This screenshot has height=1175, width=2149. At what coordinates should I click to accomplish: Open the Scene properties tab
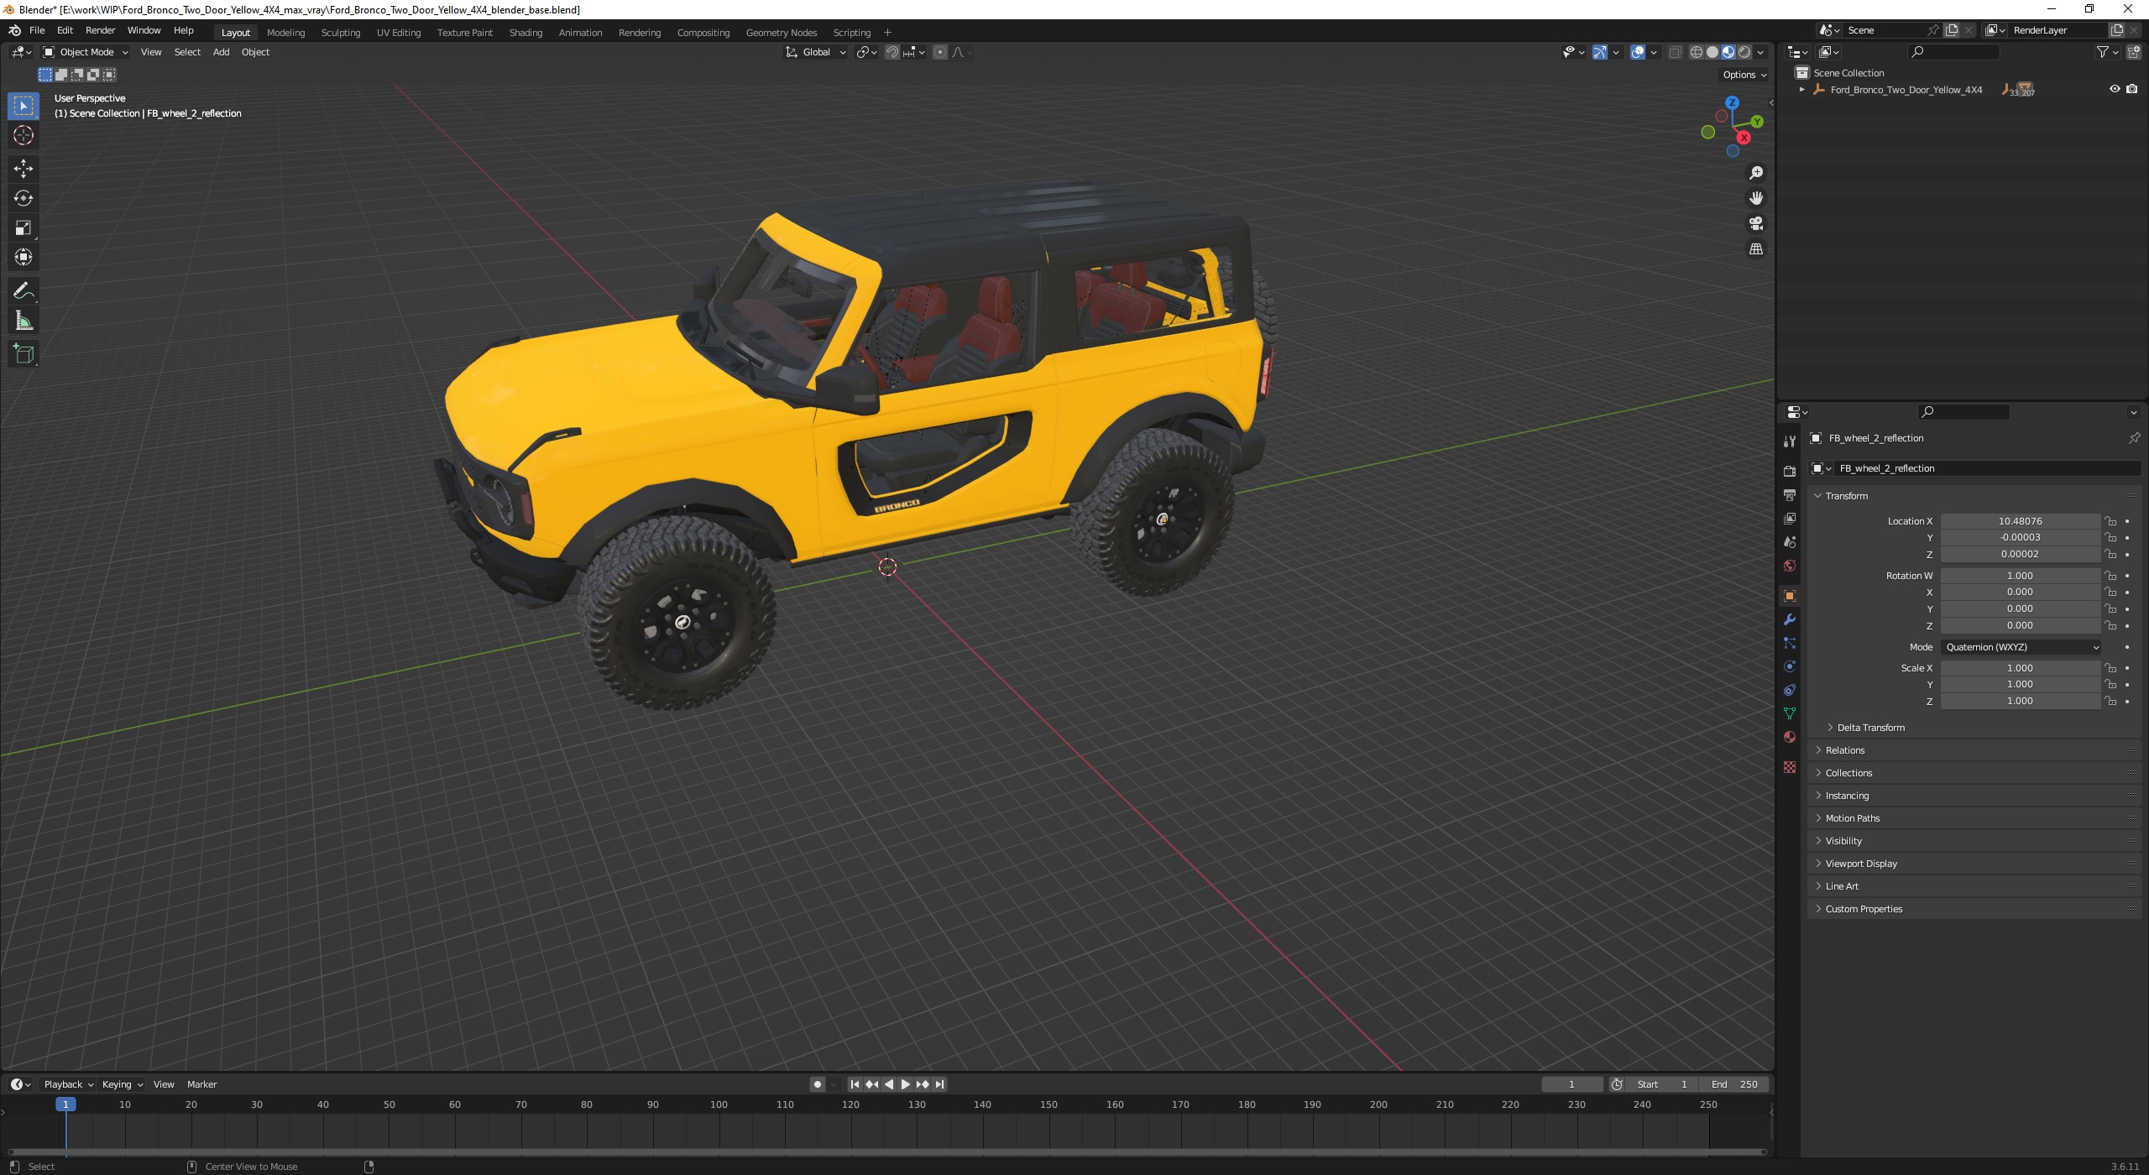pos(1789,541)
